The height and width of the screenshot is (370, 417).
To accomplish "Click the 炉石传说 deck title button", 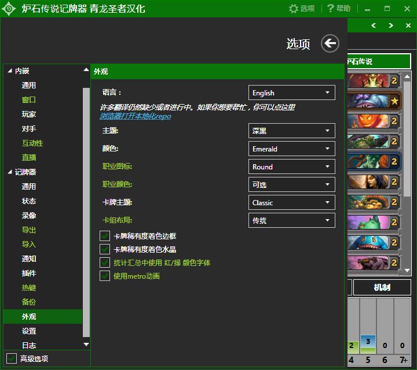I will click(x=379, y=62).
